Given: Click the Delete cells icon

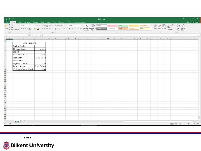Looking at the screenshot, I should coord(160,25).
